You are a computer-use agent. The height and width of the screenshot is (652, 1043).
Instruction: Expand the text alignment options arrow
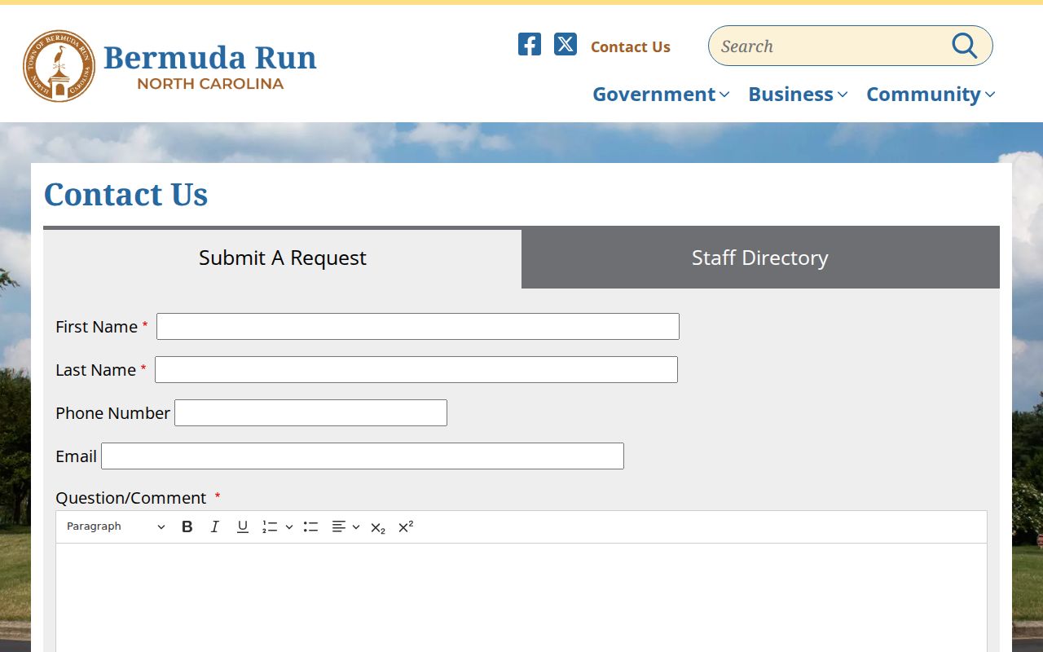point(356,526)
